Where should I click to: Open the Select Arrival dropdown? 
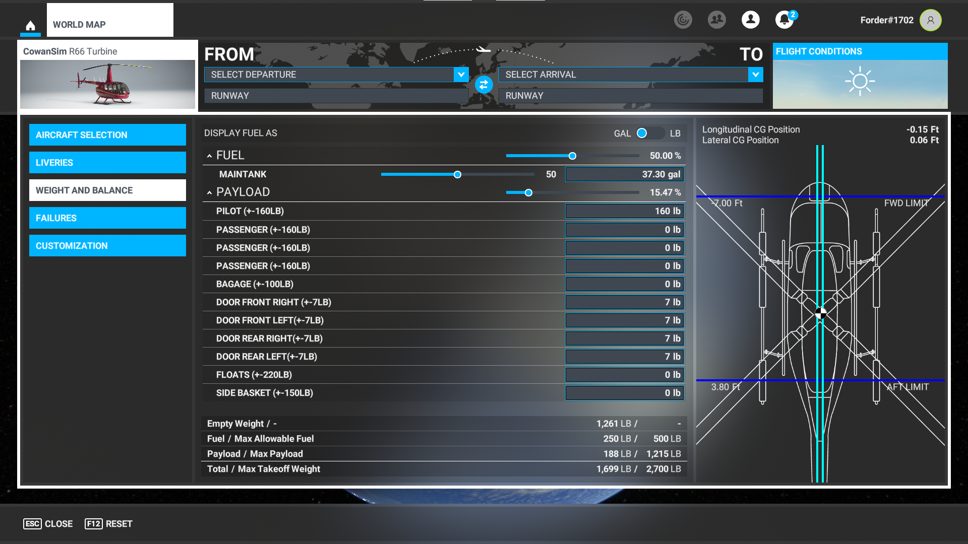(x=631, y=75)
